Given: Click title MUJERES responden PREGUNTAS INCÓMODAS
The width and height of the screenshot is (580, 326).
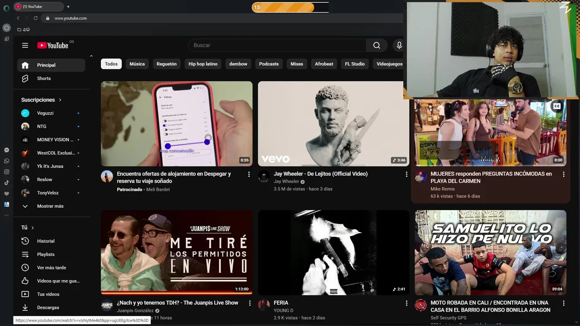Looking at the screenshot, I should pos(491,177).
